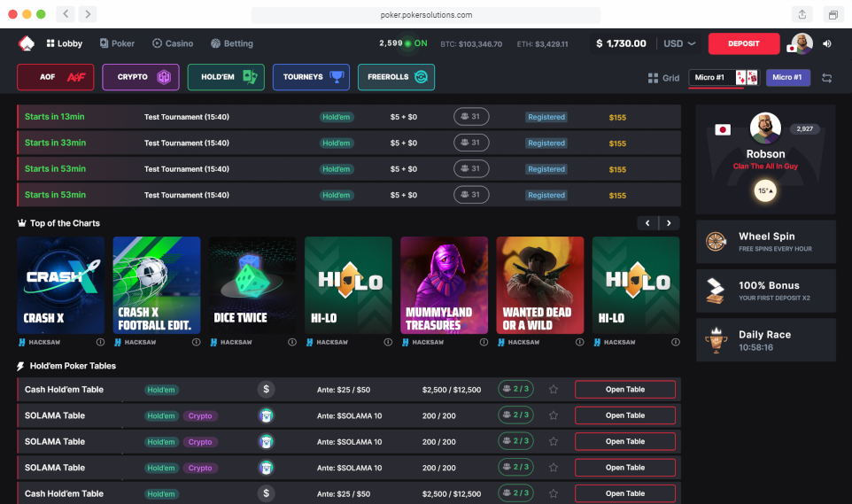Click the Daily Race trophy icon

[x=716, y=340]
